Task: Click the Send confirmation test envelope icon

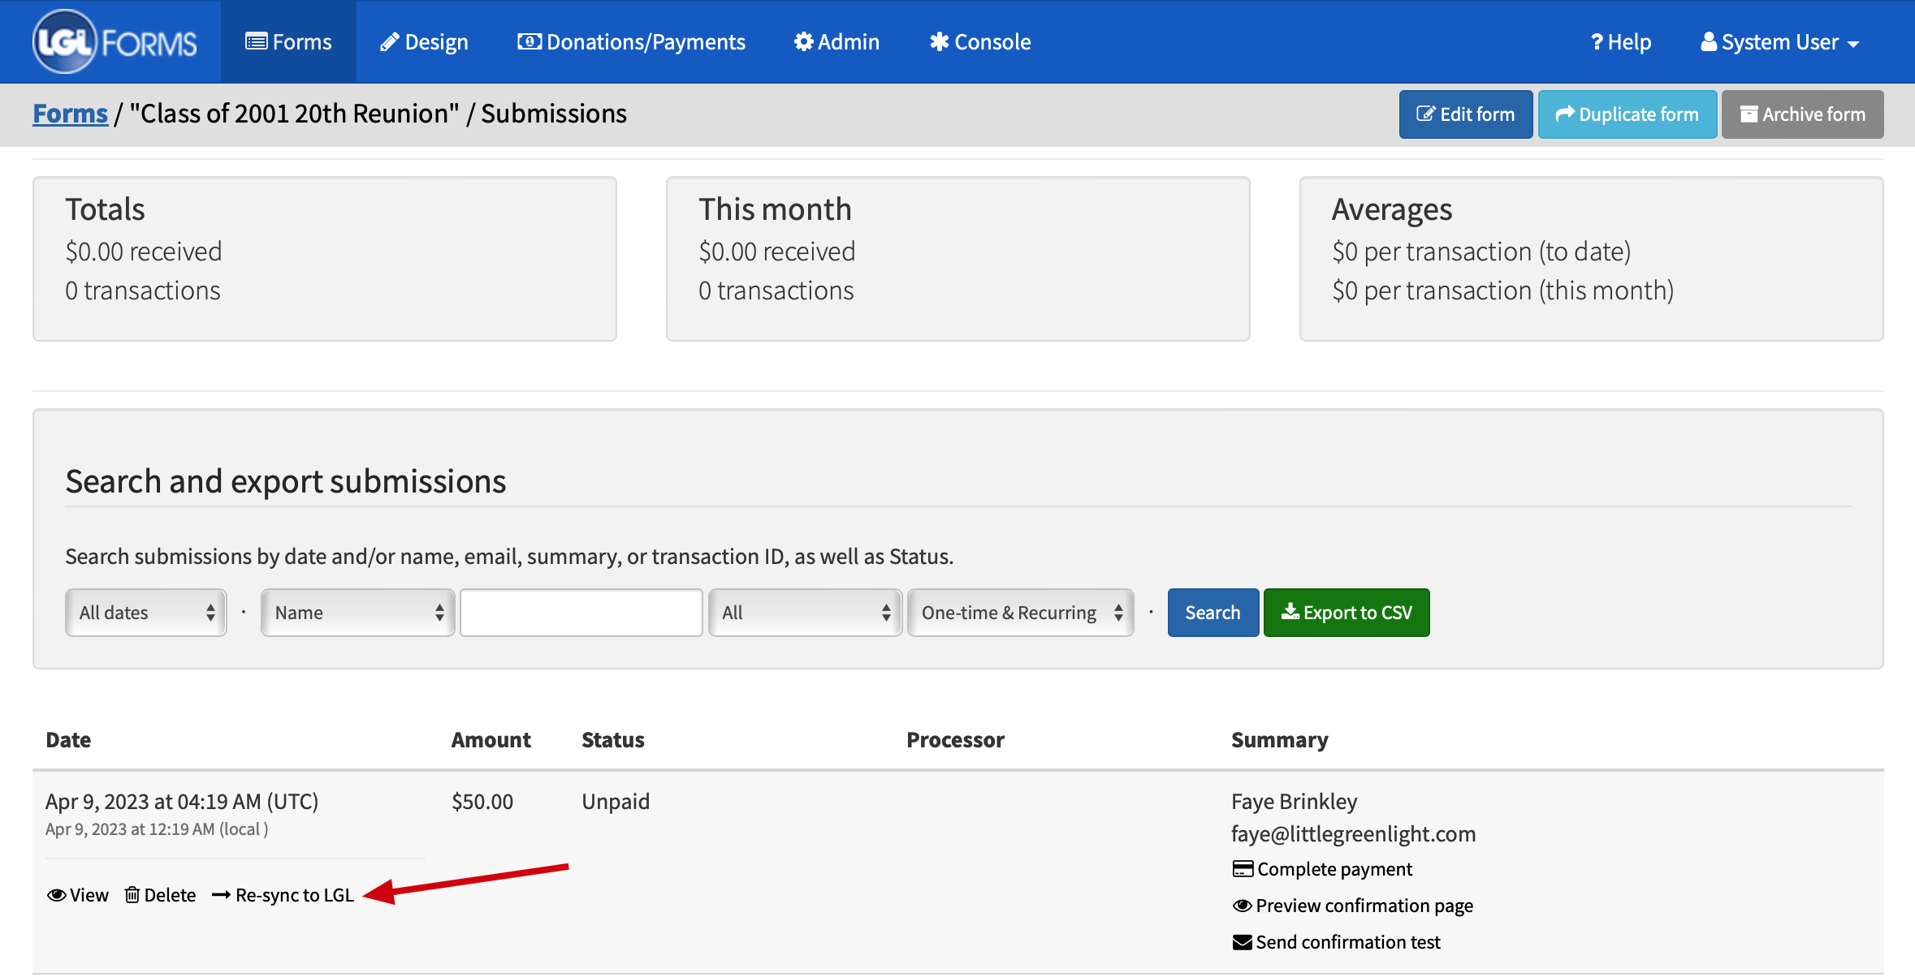Action: coord(1242,941)
